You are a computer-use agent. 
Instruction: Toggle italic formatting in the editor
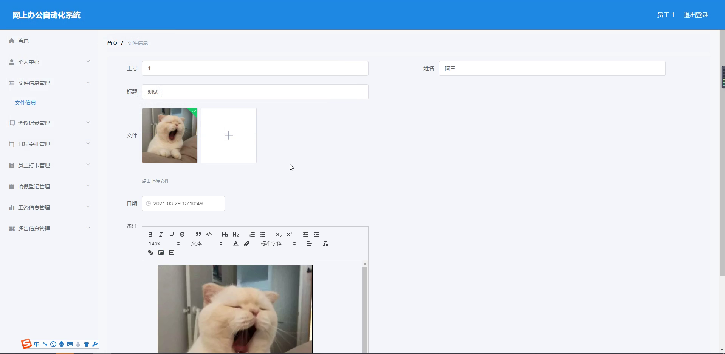pos(161,234)
